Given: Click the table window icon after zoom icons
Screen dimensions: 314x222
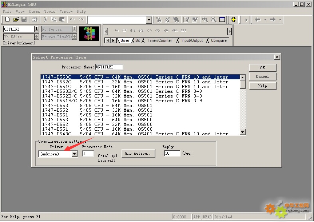Looking at the screenshot, I should click(x=222, y=19).
